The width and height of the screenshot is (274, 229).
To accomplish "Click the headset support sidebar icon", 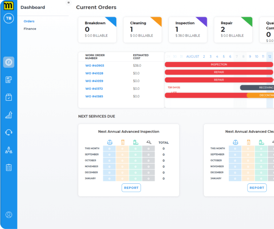I will point(9,132).
